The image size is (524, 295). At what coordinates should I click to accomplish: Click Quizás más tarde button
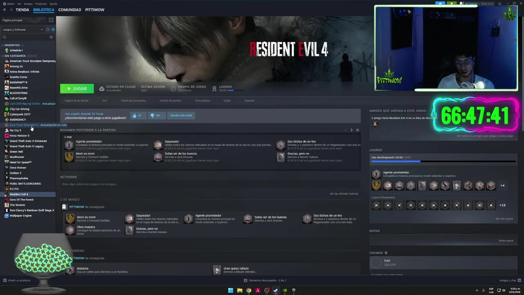pyautogui.click(x=181, y=116)
